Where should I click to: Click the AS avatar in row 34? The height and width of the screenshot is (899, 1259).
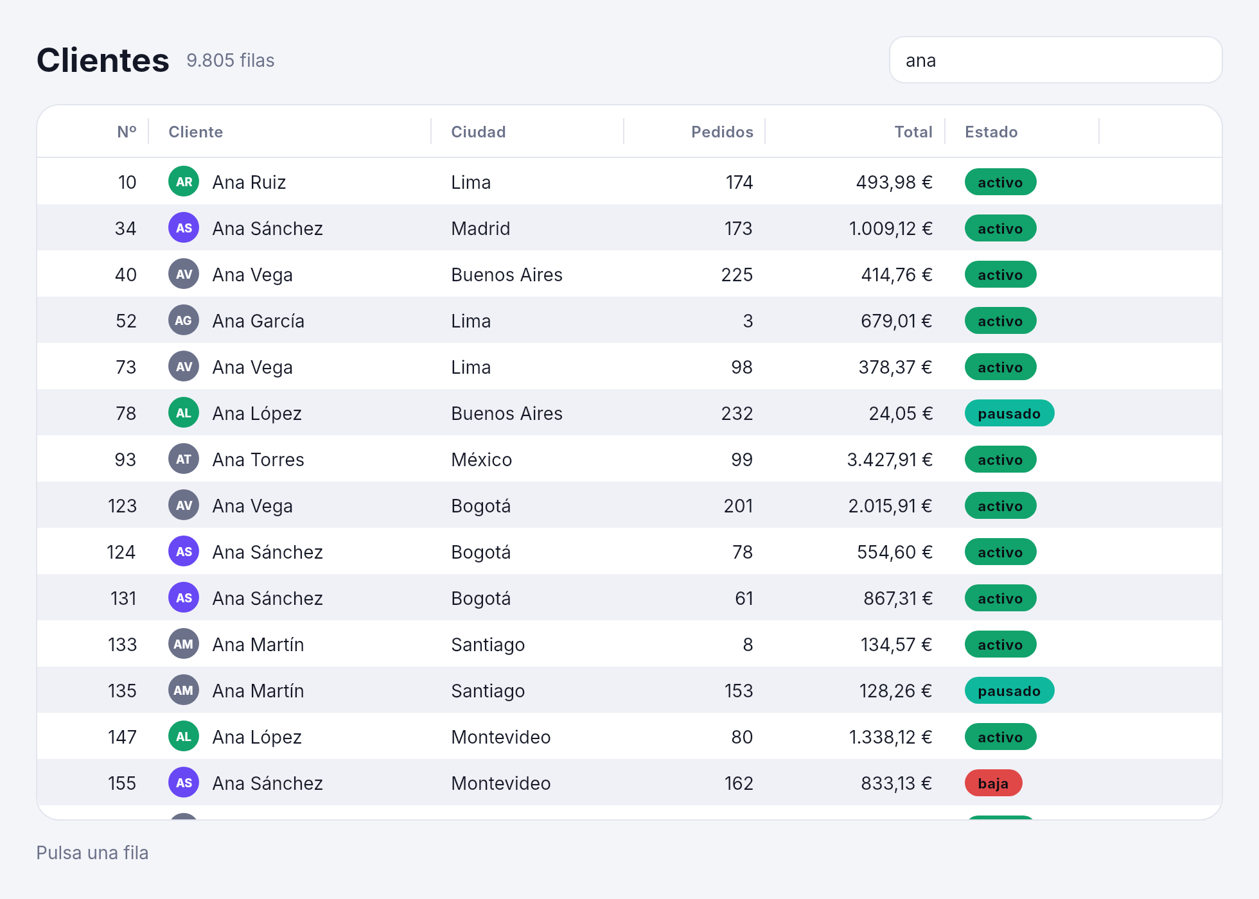coord(184,228)
